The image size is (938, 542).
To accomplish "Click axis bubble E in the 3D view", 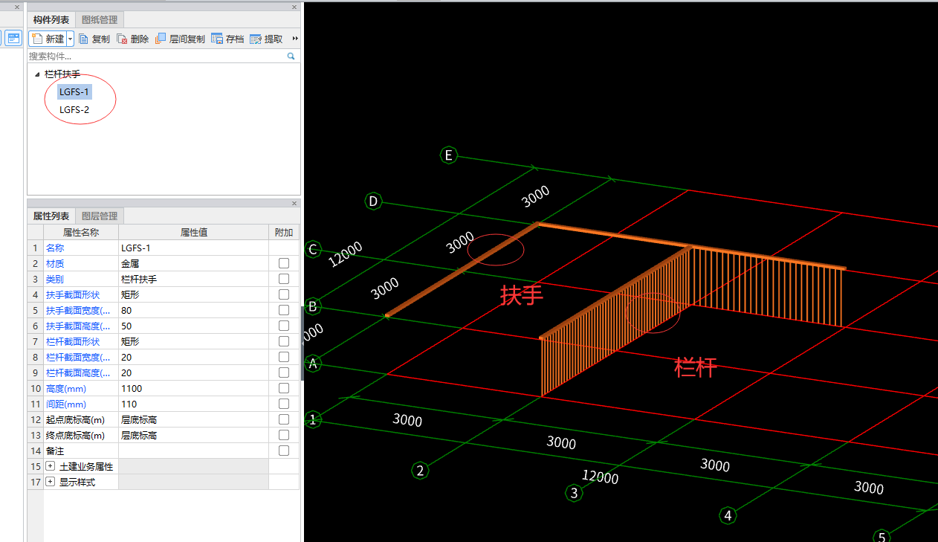I will point(447,155).
